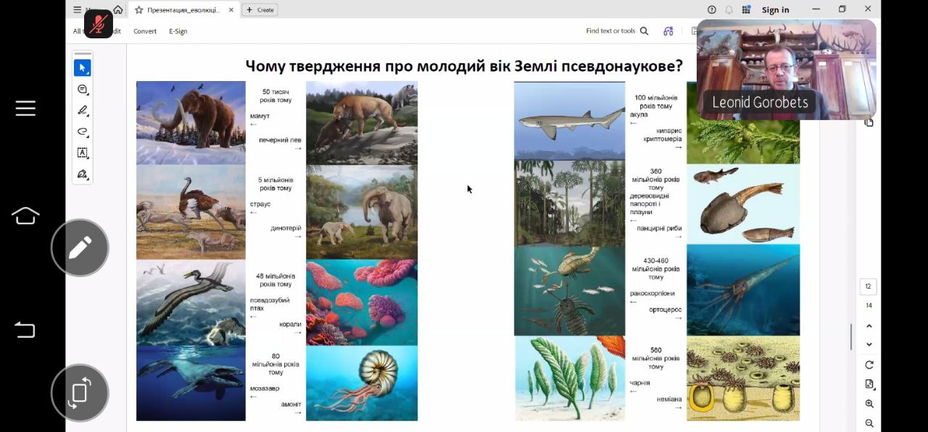The image size is (928, 432).
Task: Open the AI Assistant icon beside search
Action: (x=668, y=31)
